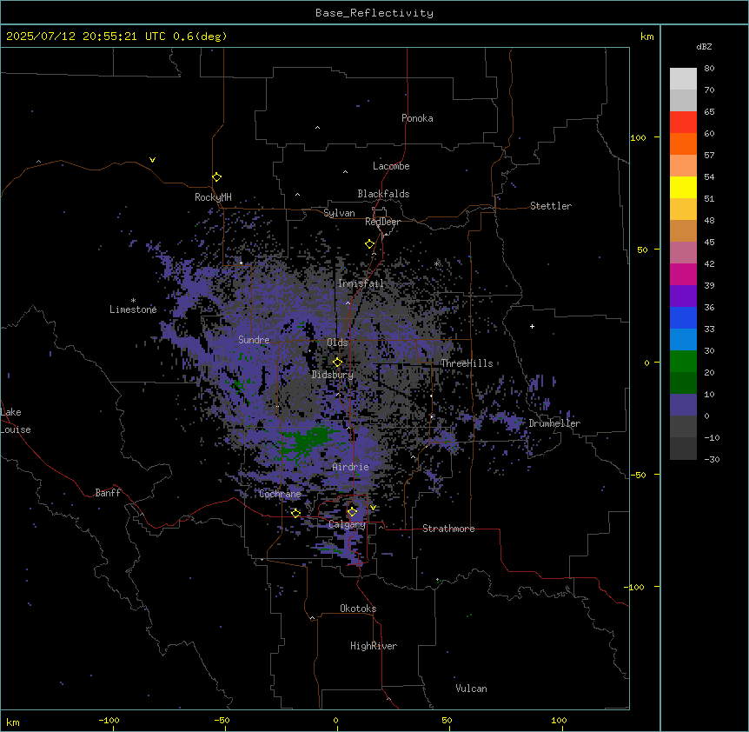The image size is (749, 732).
Task: Click the white asterisk above the Limestone label
Action: [133, 301]
